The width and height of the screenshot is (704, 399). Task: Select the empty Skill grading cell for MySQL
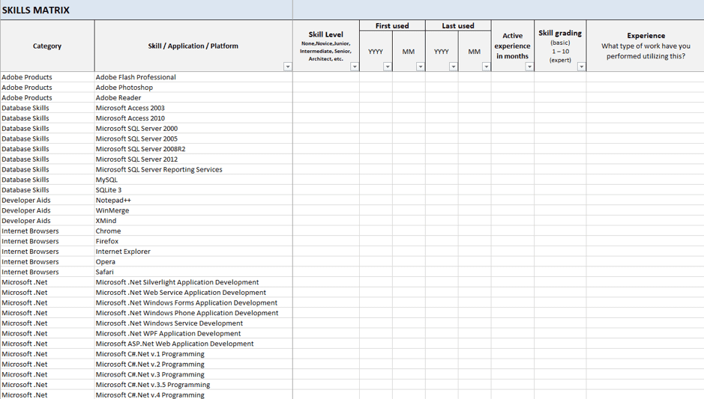[560, 180]
